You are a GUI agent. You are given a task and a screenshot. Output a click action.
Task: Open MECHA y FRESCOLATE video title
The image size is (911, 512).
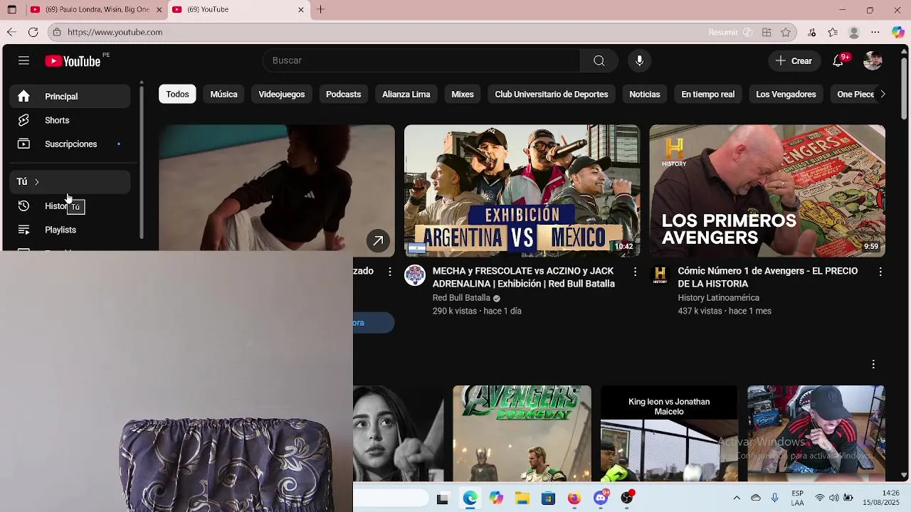coord(524,277)
